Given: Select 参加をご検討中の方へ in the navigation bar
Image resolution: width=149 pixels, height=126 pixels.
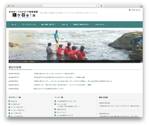Looking at the screenshot, I should pyautogui.click(x=81, y=24).
